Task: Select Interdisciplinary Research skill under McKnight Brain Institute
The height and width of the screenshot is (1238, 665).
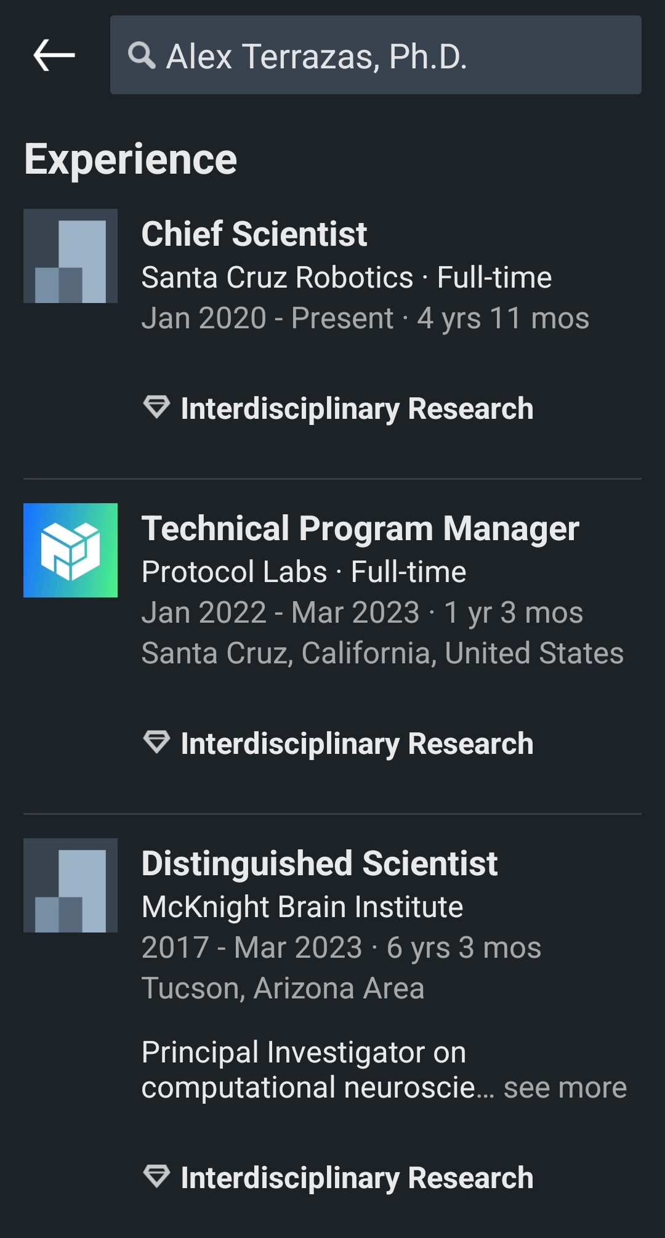Action: (357, 1178)
